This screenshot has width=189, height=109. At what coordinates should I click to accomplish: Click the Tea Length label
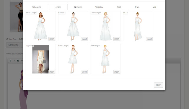(95, 45)
